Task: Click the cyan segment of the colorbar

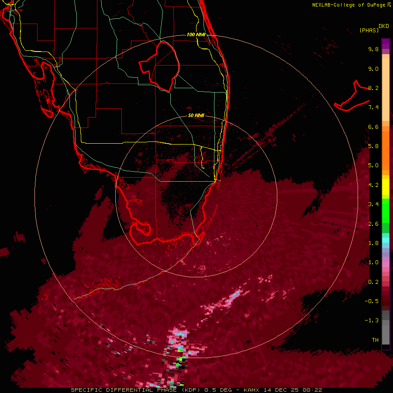Action: pos(386,240)
